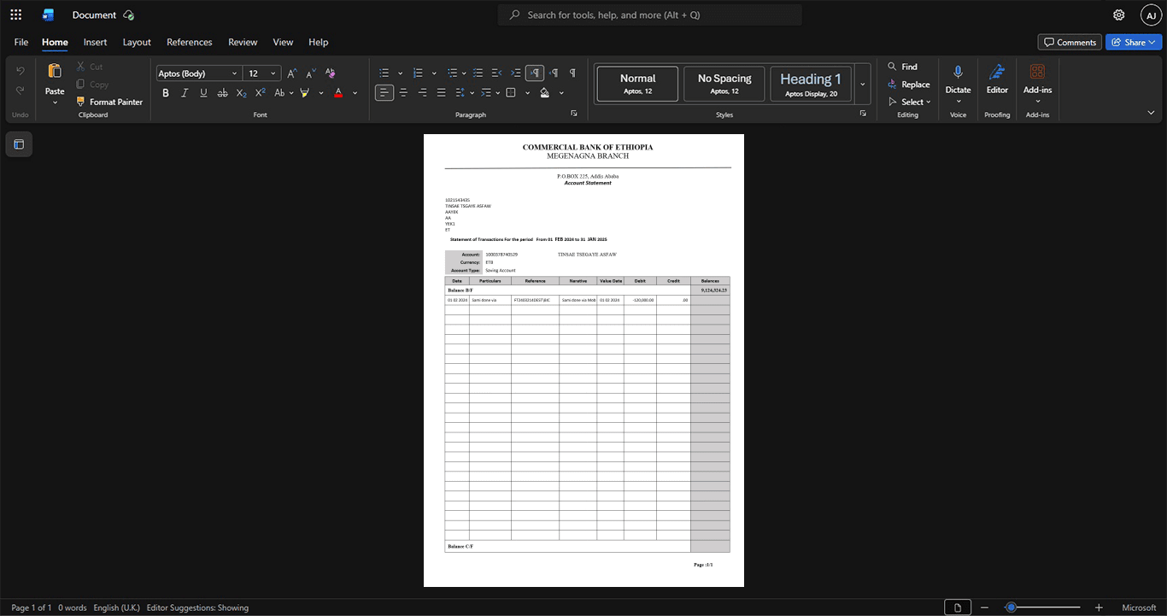Open the File menu

tap(21, 42)
